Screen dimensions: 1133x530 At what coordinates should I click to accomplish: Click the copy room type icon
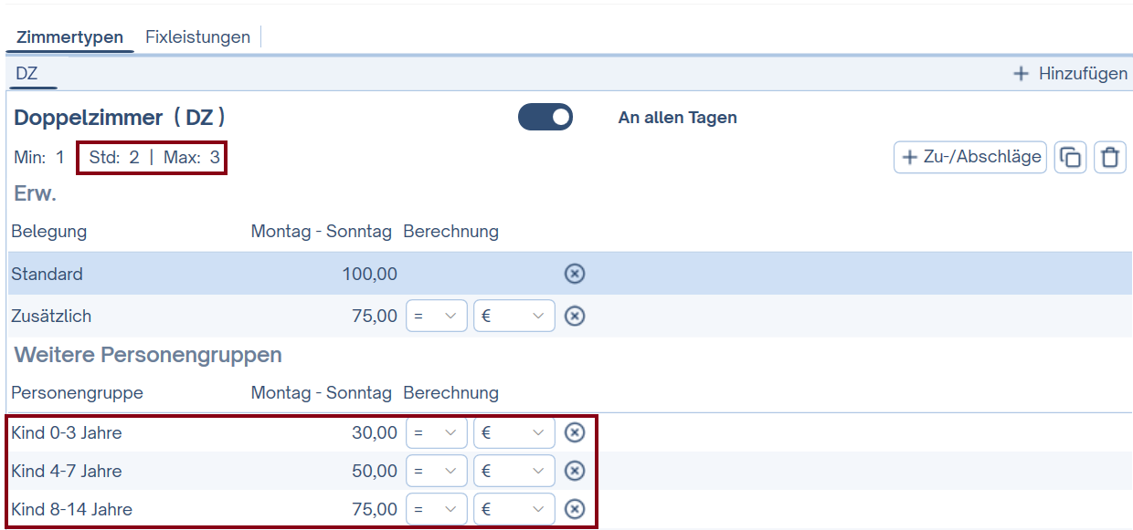tap(1070, 157)
